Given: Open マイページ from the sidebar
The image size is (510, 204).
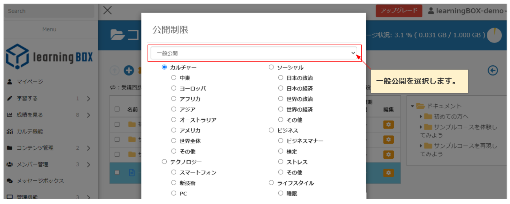Looking at the screenshot, I should [x=30, y=82].
